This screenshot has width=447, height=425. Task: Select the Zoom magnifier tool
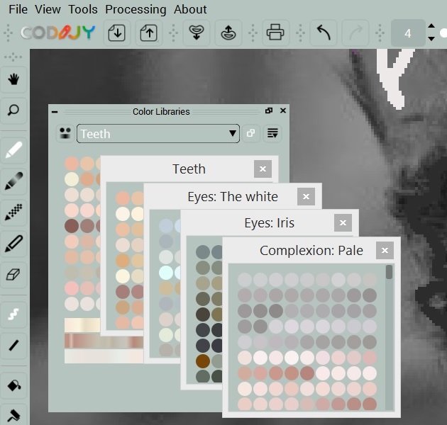point(13,110)
